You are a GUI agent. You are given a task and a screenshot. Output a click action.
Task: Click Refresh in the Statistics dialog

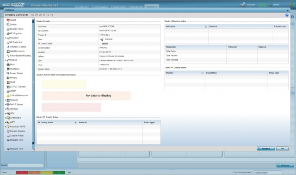coord(265,149)
